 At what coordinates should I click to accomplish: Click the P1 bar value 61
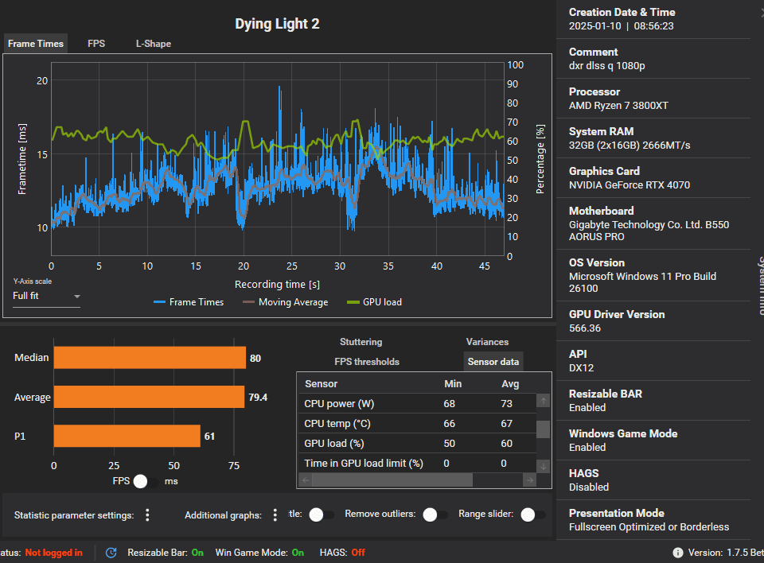pyautogui.click(x=209, y=437)
